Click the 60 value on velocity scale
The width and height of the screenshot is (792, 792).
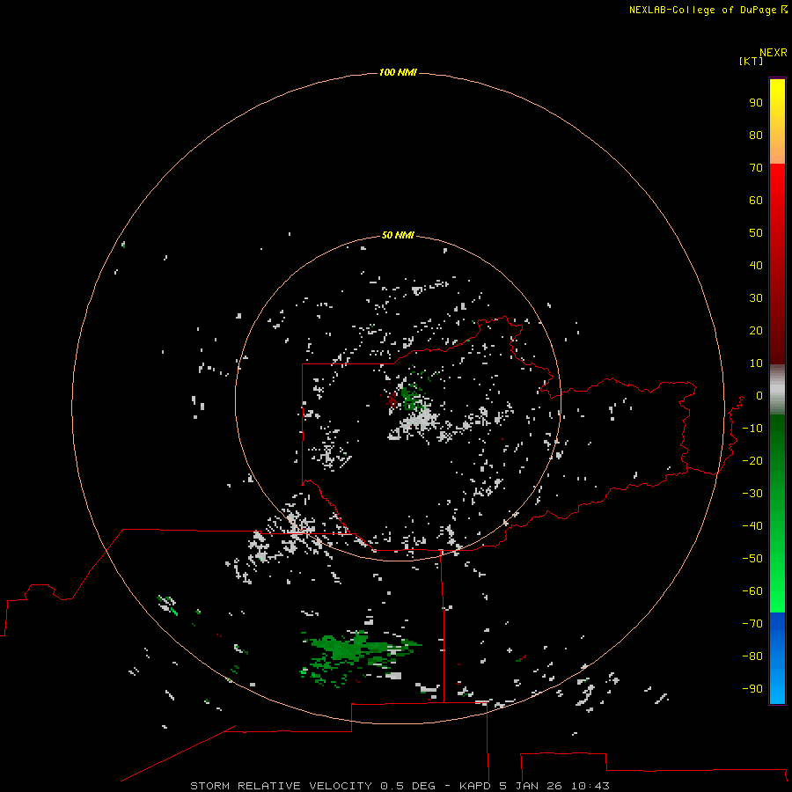tap(756, 201)
